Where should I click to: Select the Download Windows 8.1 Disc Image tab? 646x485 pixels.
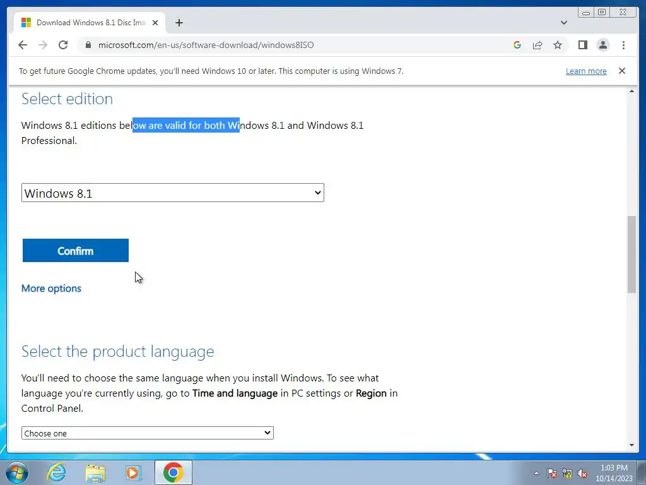(x=90, y=23)
